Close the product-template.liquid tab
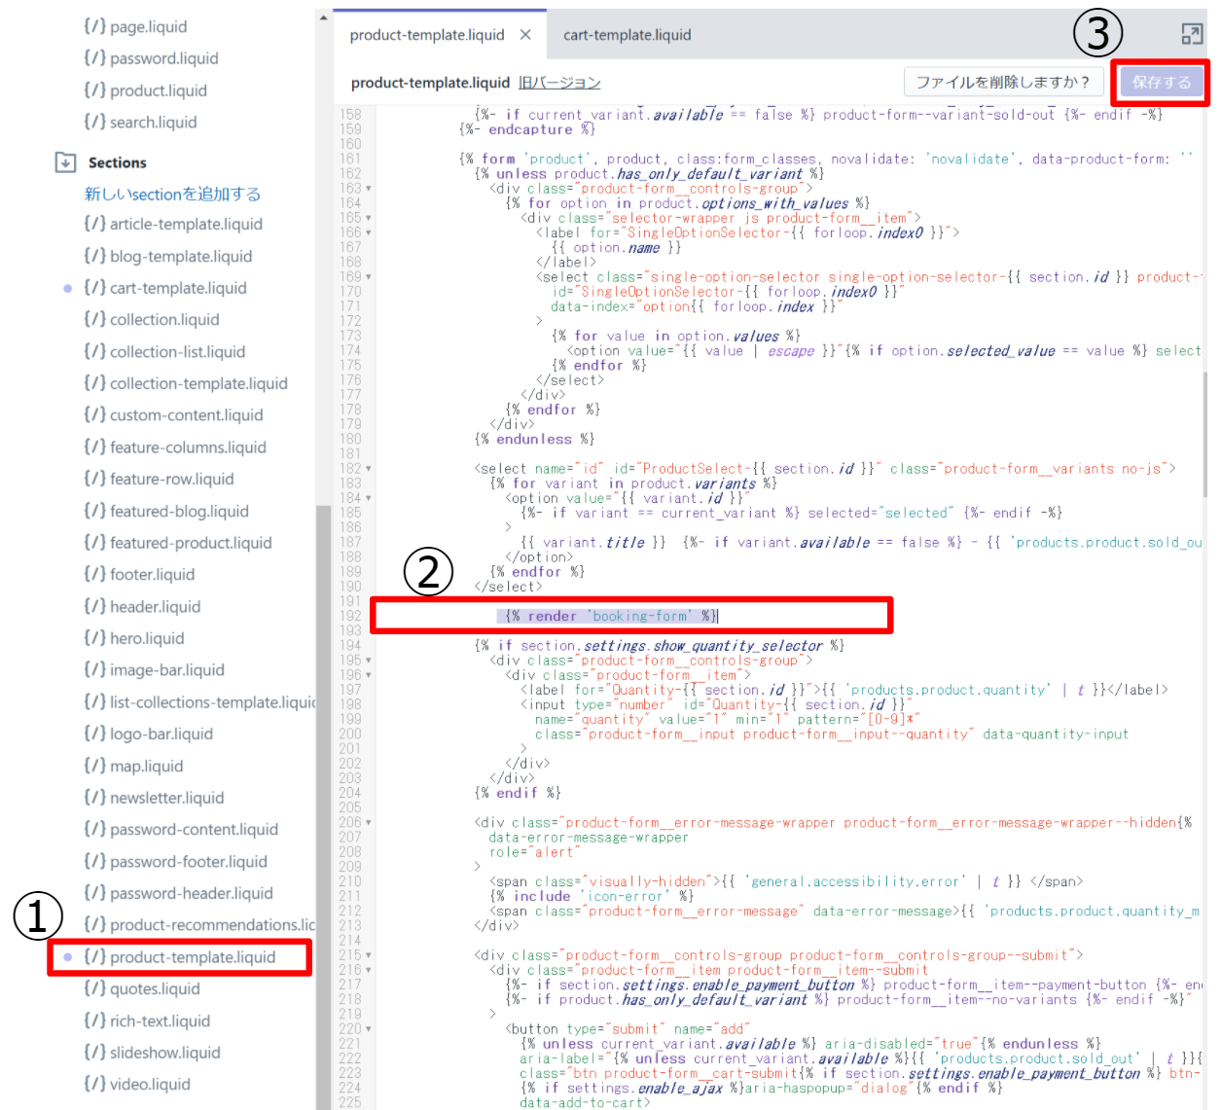Viewport: 1221px width, 1110px height. (x=525, y=35)
